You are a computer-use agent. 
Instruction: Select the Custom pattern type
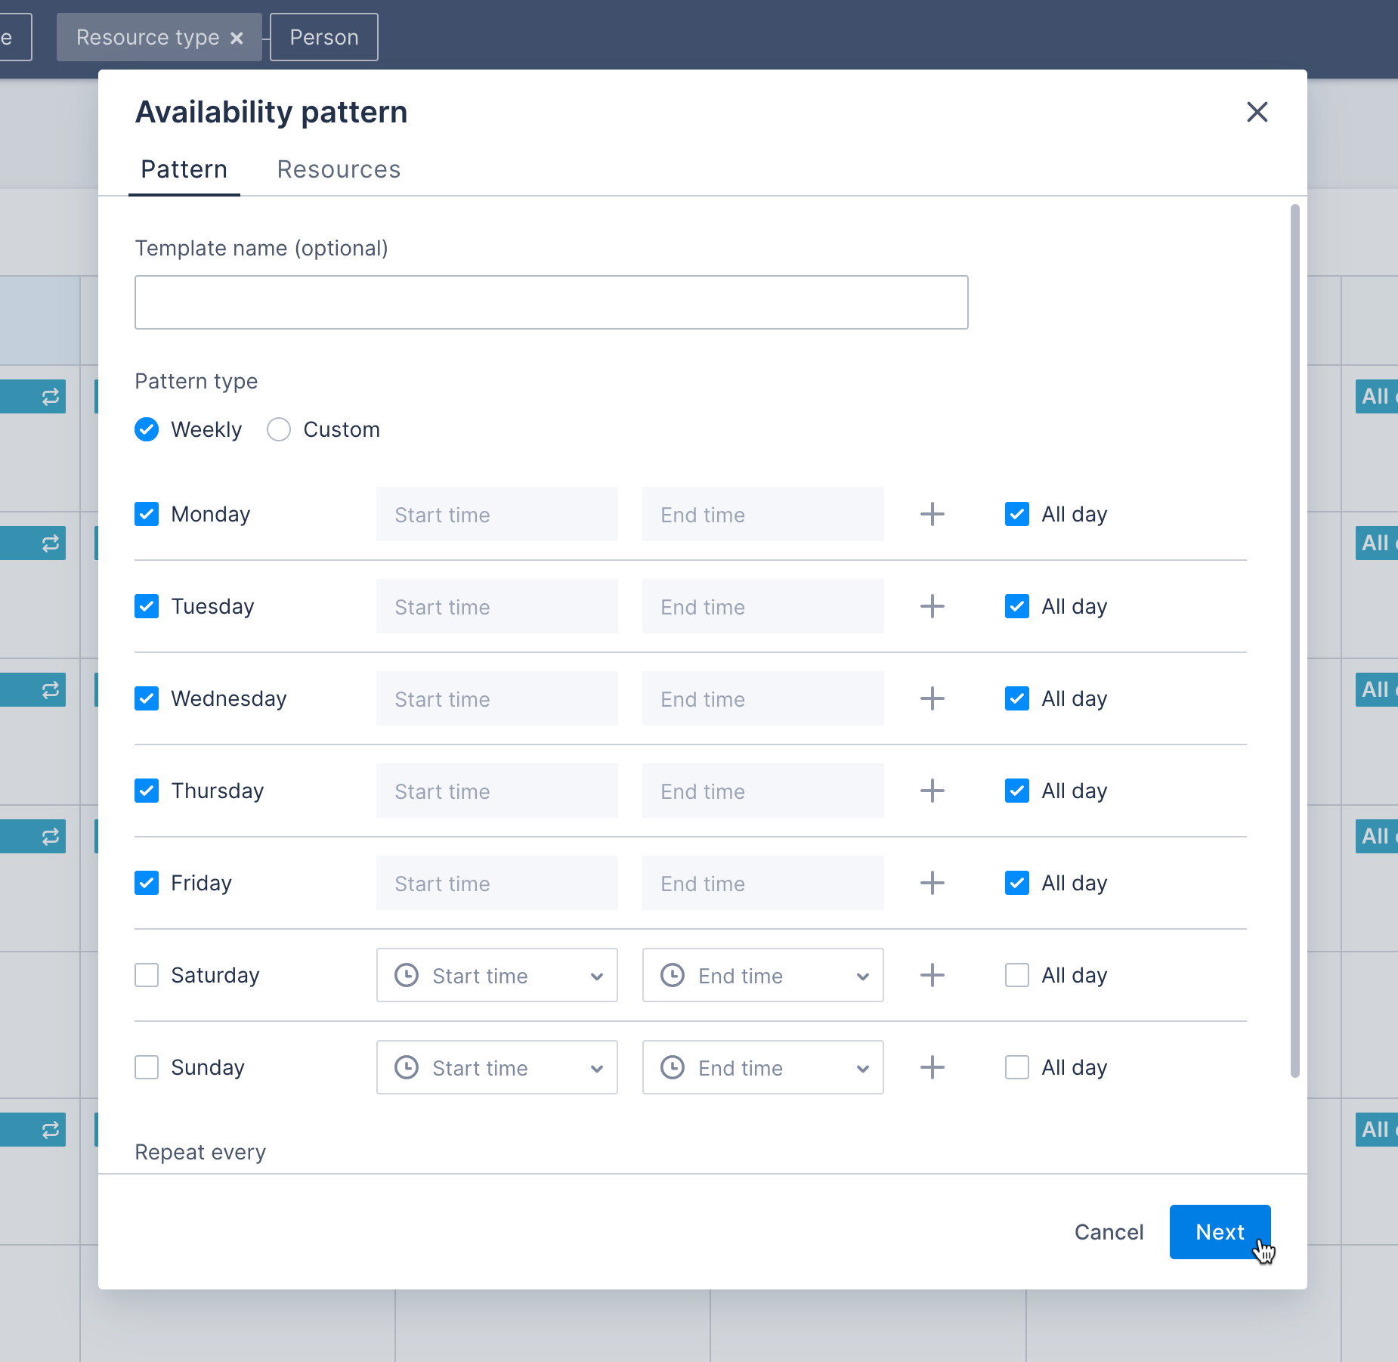pyautogui.click(x=279, y=429)
